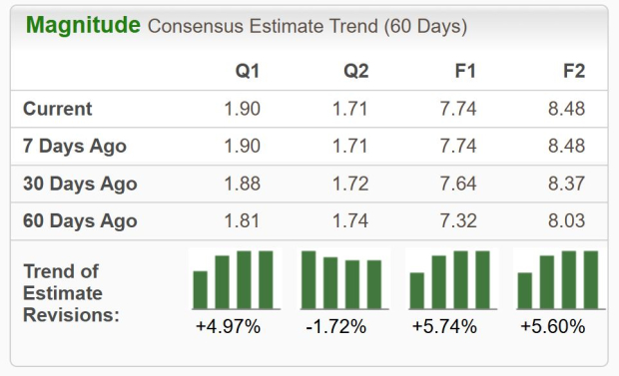Click the -1.72% revision value
The image size is (619, 376).
(x=335, y=327)
